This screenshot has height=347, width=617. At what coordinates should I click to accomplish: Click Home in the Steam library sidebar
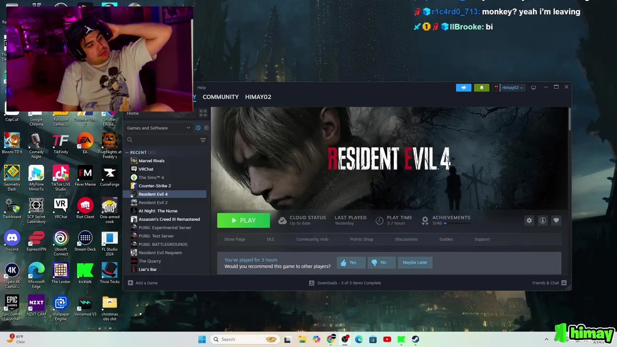pos(133,113)
